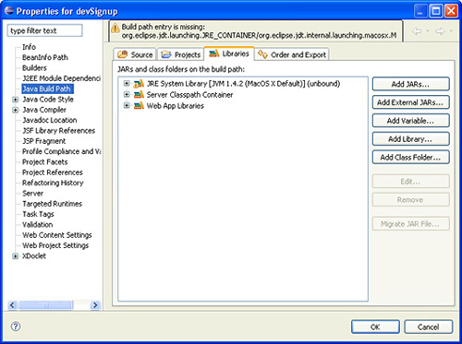The height and width of the screenshot is (344, 462).
Task: Switch to the Source tab
Action: 135,54
